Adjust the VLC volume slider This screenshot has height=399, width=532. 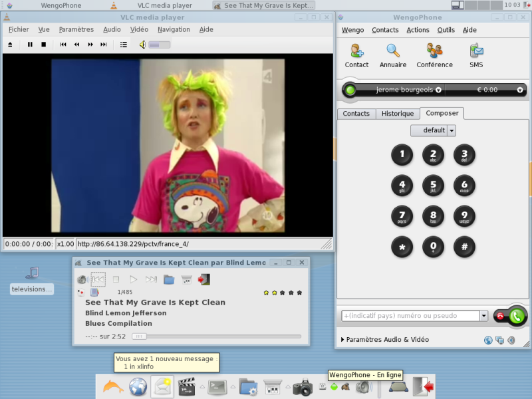[159, 45]
